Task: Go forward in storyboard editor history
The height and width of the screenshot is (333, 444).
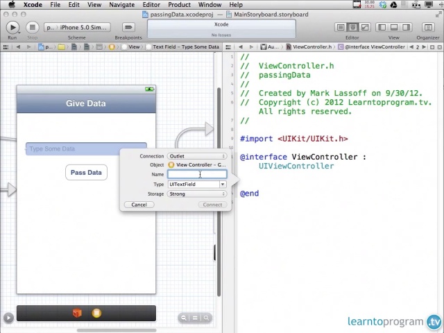Action: click(x=28, y=47)
